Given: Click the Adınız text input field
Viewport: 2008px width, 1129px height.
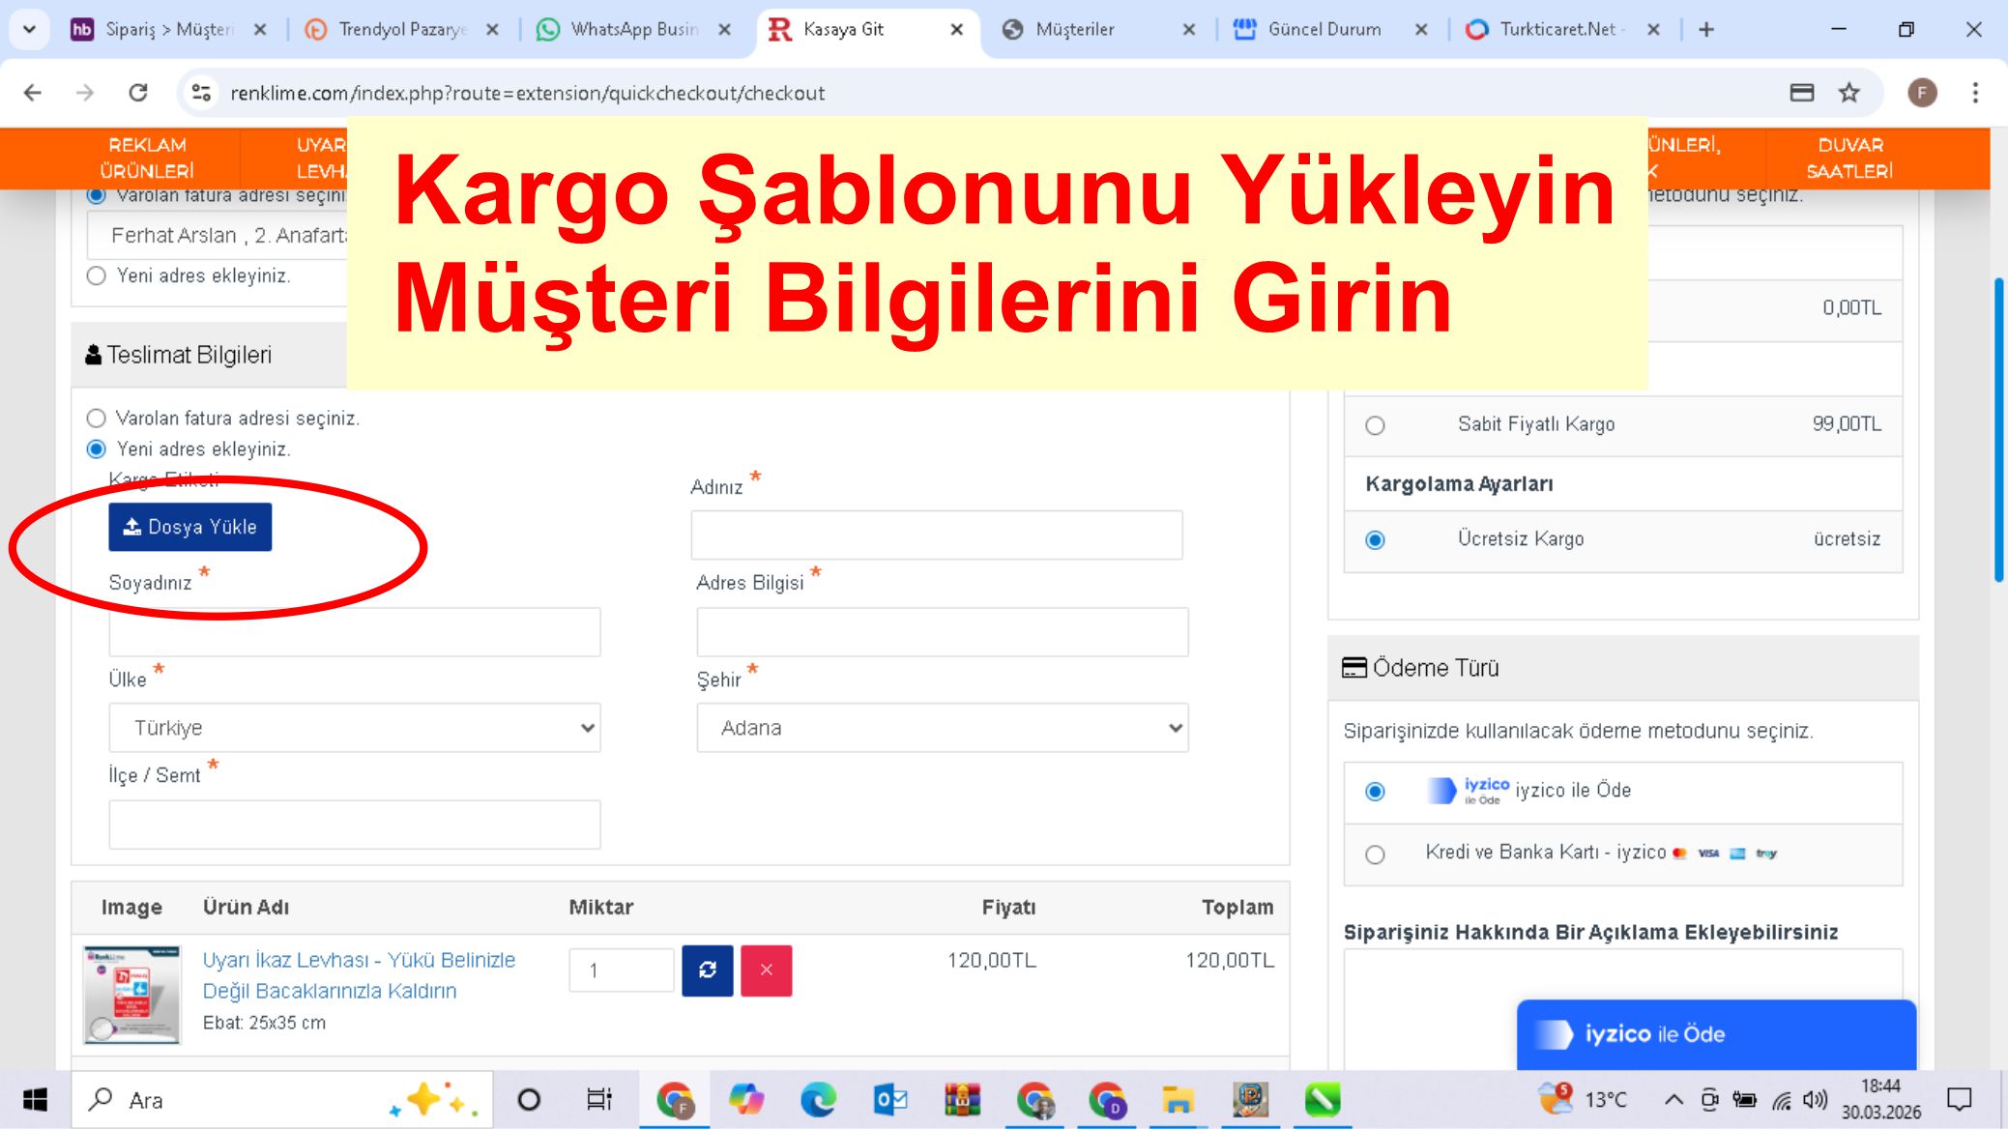Looking at the screenshot, I should pyautogui.click(x=936, y=535).
